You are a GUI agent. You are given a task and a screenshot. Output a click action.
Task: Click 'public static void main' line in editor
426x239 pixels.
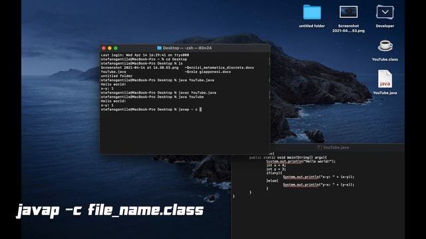[x=288, y=157]
